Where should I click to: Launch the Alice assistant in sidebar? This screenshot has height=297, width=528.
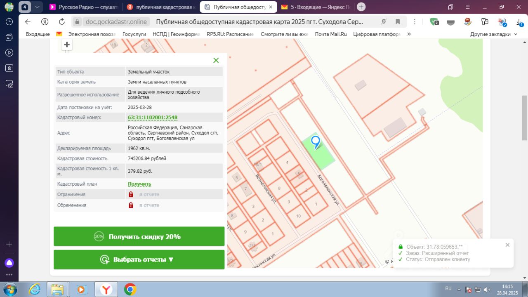pyautogui.click(x=9, y=263)
